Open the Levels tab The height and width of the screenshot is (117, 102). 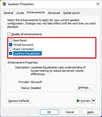[x=20, y=13]
